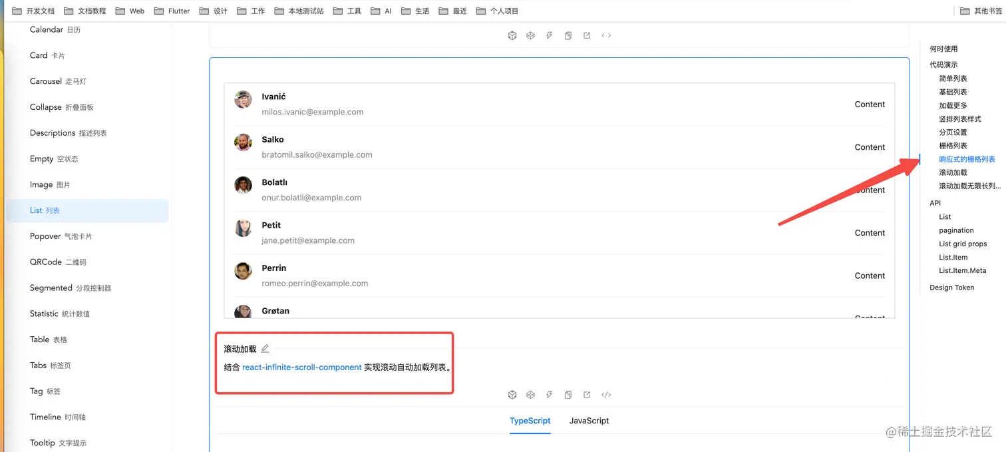Click CodePen icon in toolbar above the list demo
Image resolution: width=1006 pixels, height=452 pixels.
[x=530, y=36]
